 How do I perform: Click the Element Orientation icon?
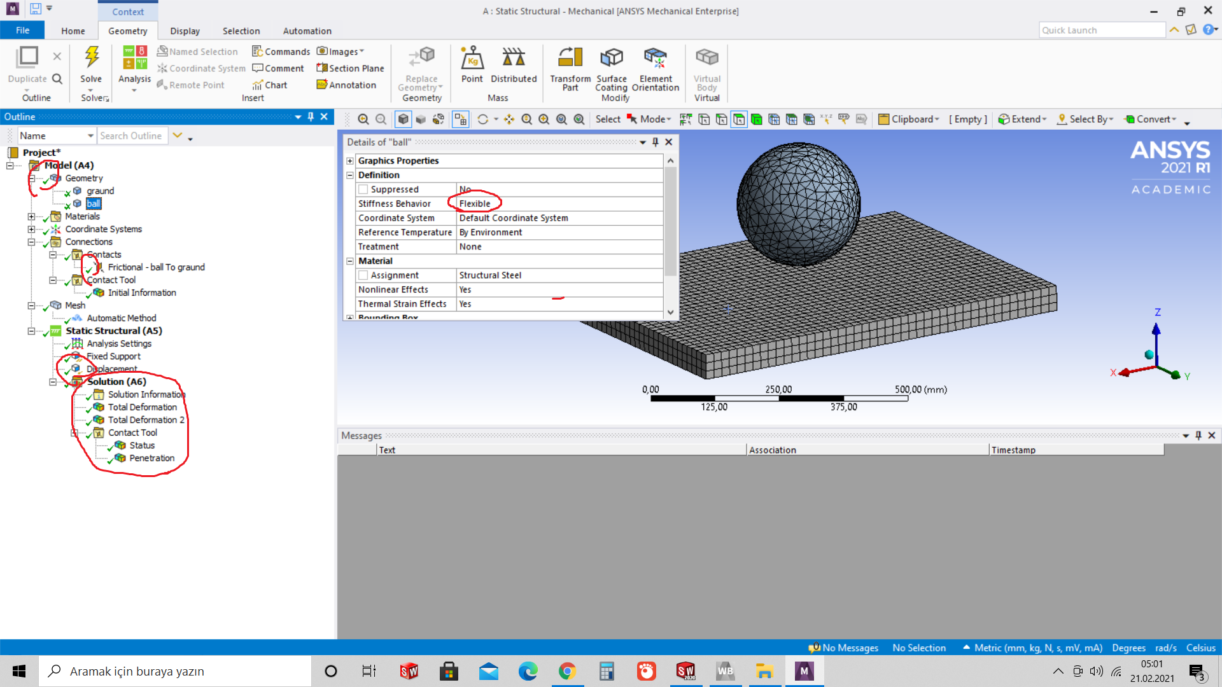pos(655,59)
